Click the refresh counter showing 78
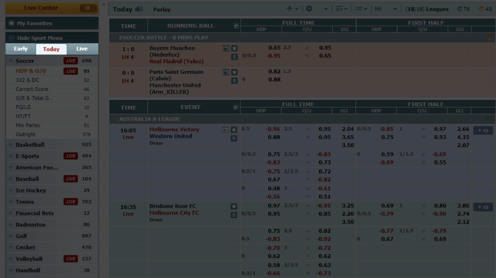This screenshot has width=496, height=278. tap(463, 9)
